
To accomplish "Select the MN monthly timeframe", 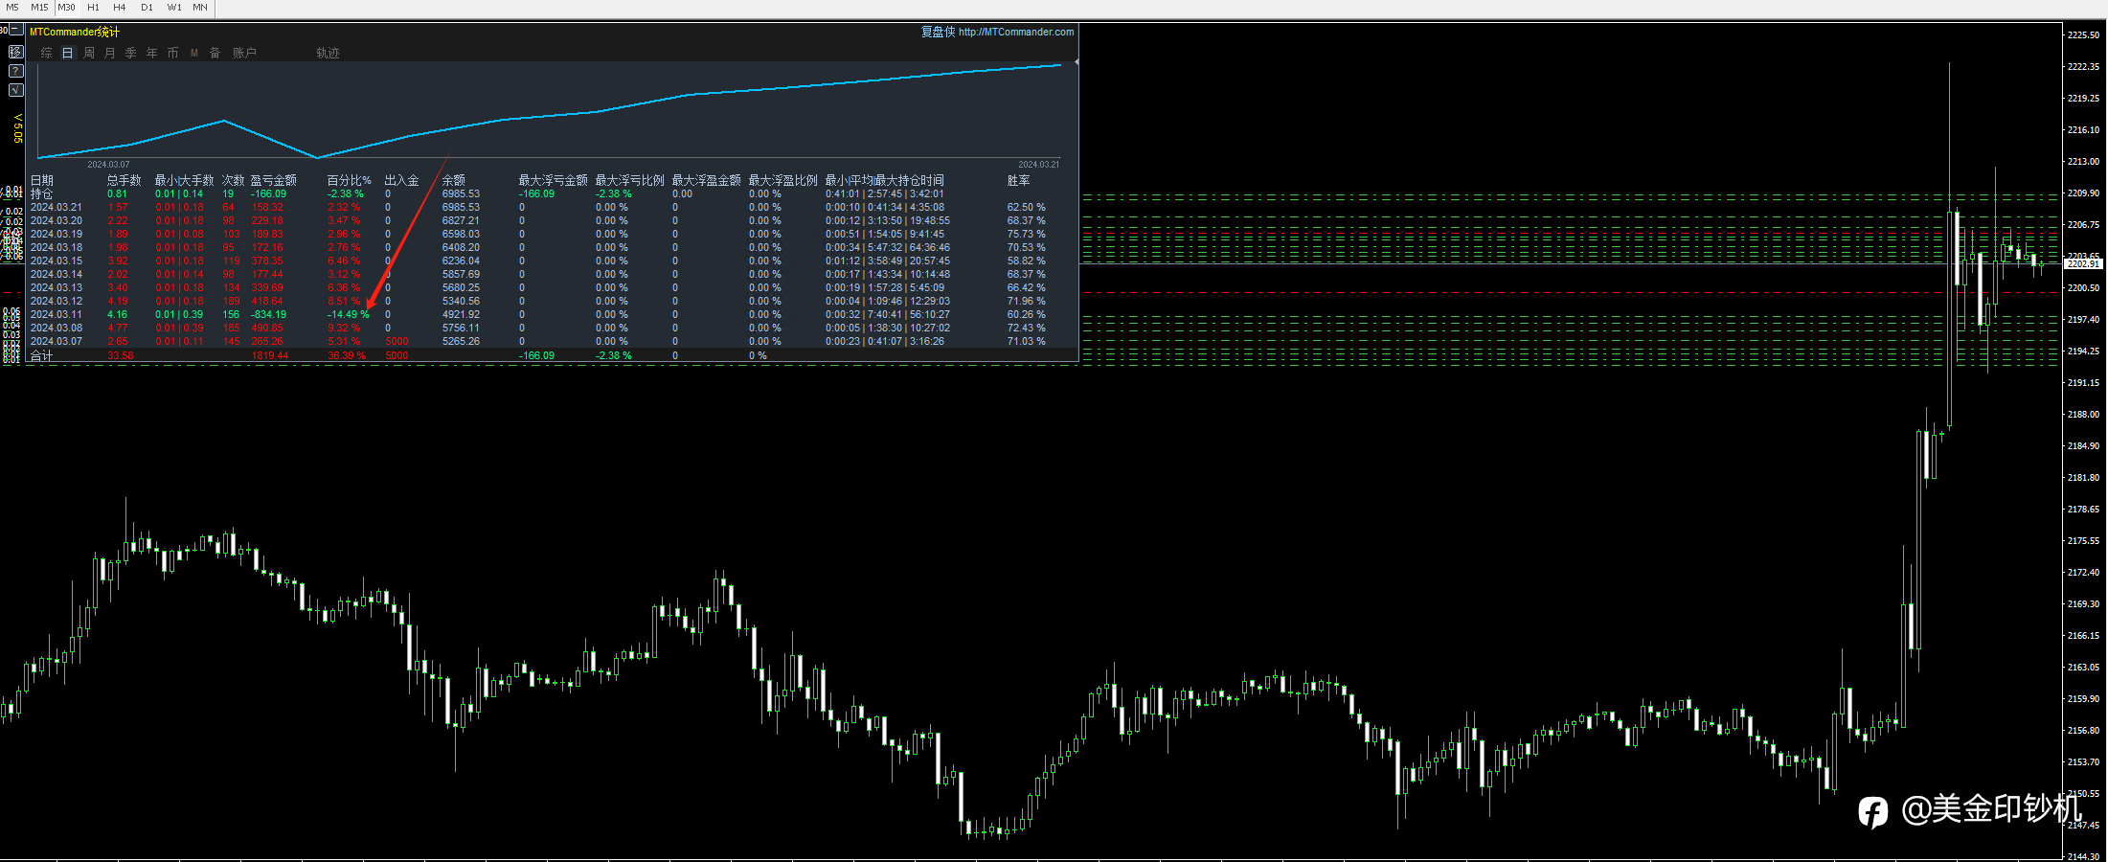I will coord(199,8).
